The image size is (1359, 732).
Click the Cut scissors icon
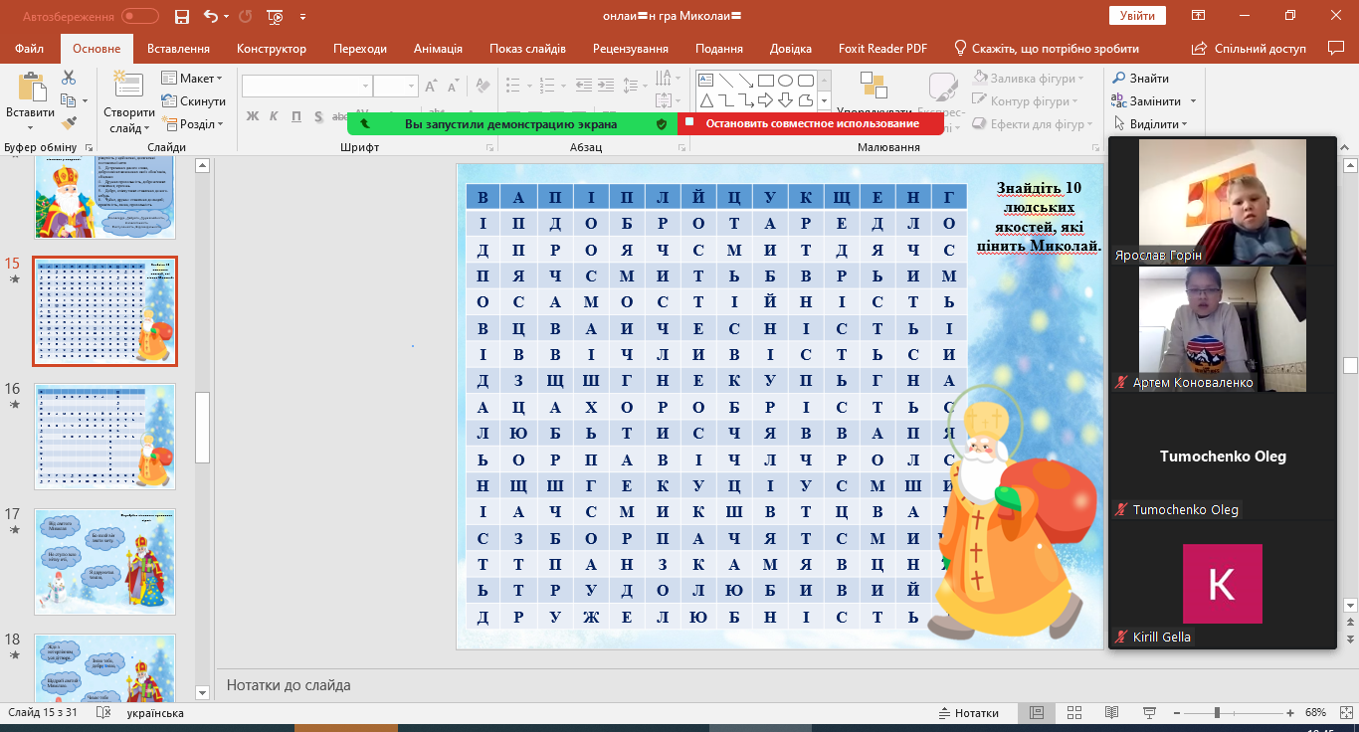pyautogui.click(x=69, y=78)
